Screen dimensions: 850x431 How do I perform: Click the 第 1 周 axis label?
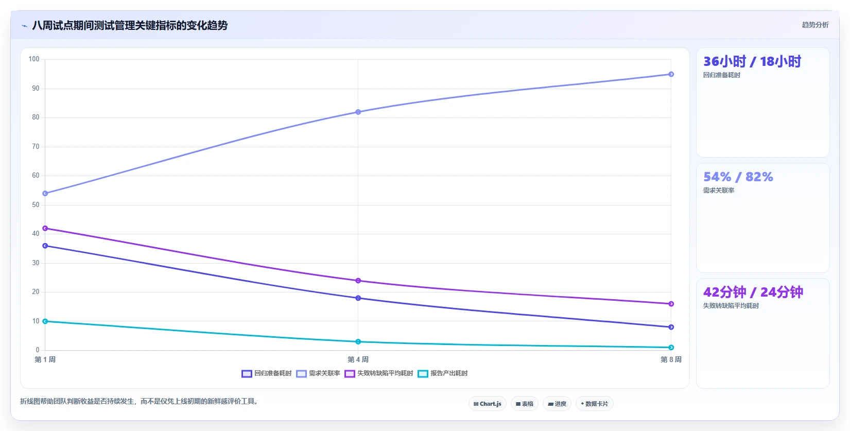pos(45,359)
